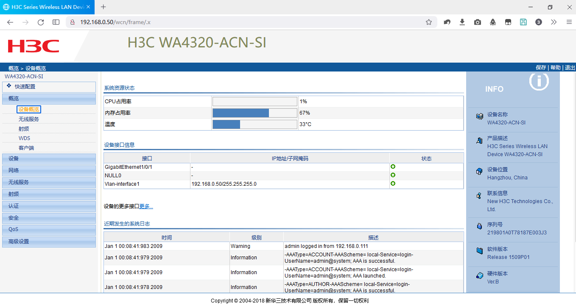Image resolution: width=576 pixels, height=308 pixels.
Task: Expand the 高级设置 sidebar section
Action: pyautogui.click(x=49, y=242)
